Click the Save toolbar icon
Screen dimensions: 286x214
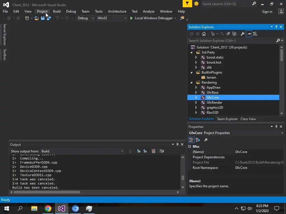pyautogui.click(x=43, y=18)
